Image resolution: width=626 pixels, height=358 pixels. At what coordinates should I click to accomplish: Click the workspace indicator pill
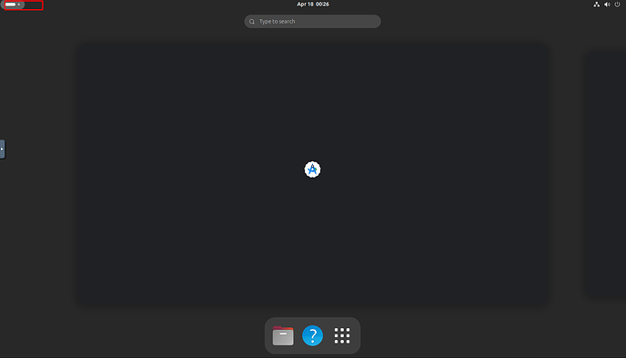tap(14, 5)
